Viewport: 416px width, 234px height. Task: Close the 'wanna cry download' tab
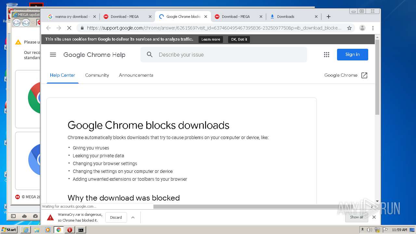[x=95, y=17]
